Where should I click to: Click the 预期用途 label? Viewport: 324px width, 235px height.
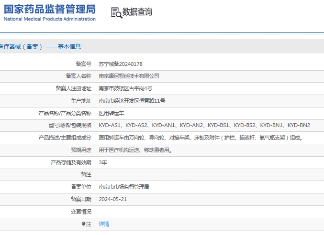point(81,150)
